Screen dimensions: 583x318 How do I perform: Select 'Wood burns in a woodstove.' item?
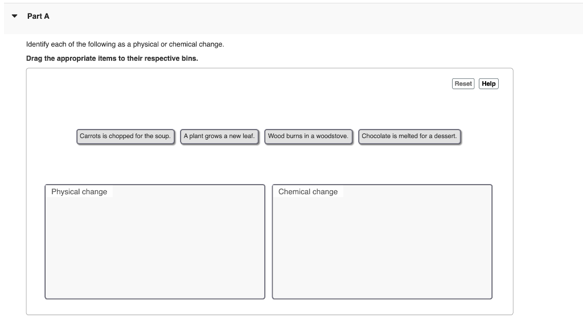coord(308,136)
